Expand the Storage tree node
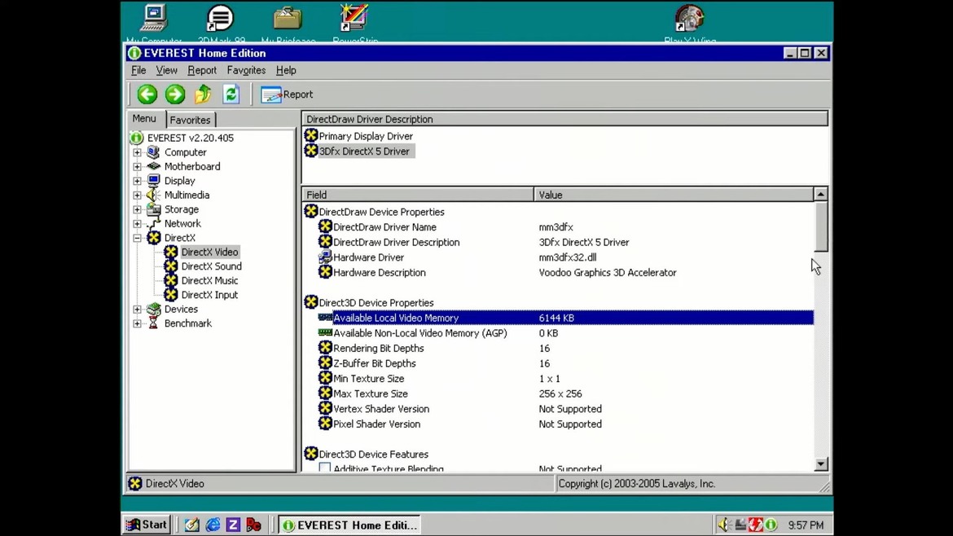This screenshot has height=536, width=953. (138, 209)
